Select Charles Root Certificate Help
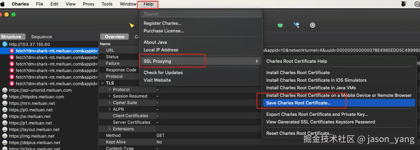The height and width of the screenshot is (150, 420). 340,61
